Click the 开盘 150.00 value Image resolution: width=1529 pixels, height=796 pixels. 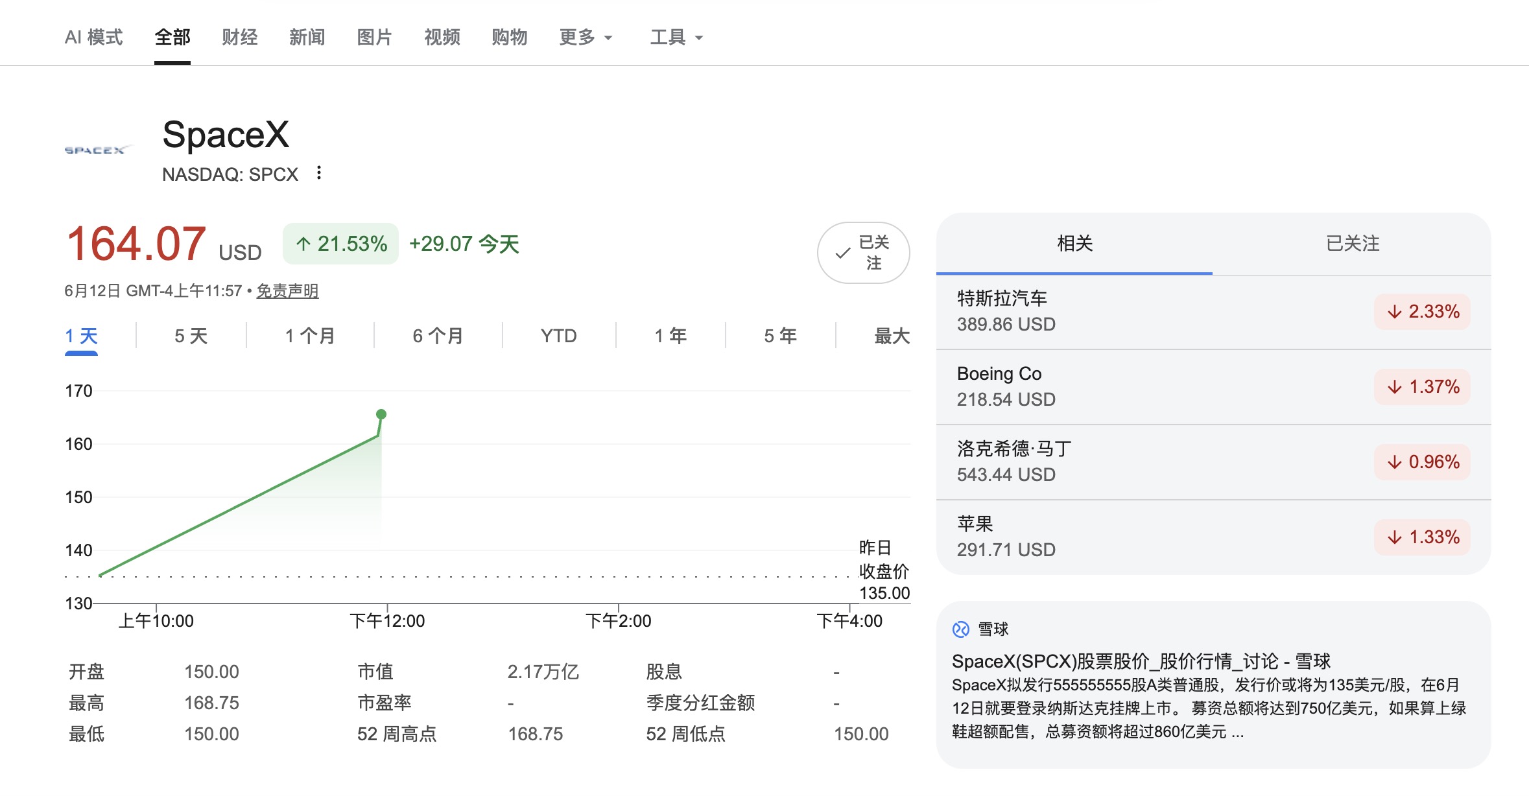coord(211,672)
